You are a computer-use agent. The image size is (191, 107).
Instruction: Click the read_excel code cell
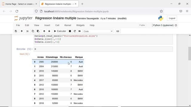click(x=103, y=39)
